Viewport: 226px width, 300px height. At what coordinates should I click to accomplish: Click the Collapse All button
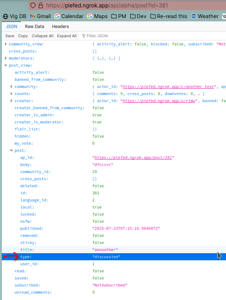click(x=42, y=36)
